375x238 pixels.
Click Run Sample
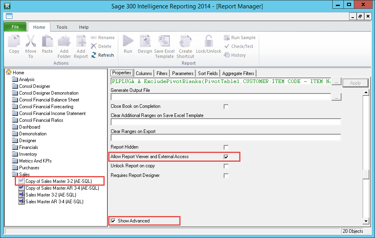click(x=240, y=38)
